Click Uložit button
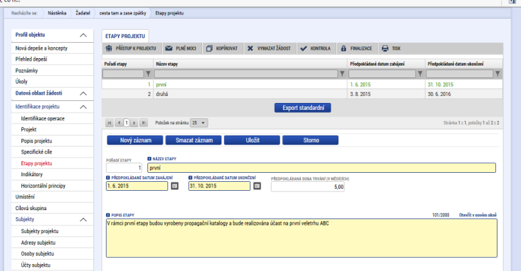This screenshot has width=521, height=271. click(x=252, y=140)
